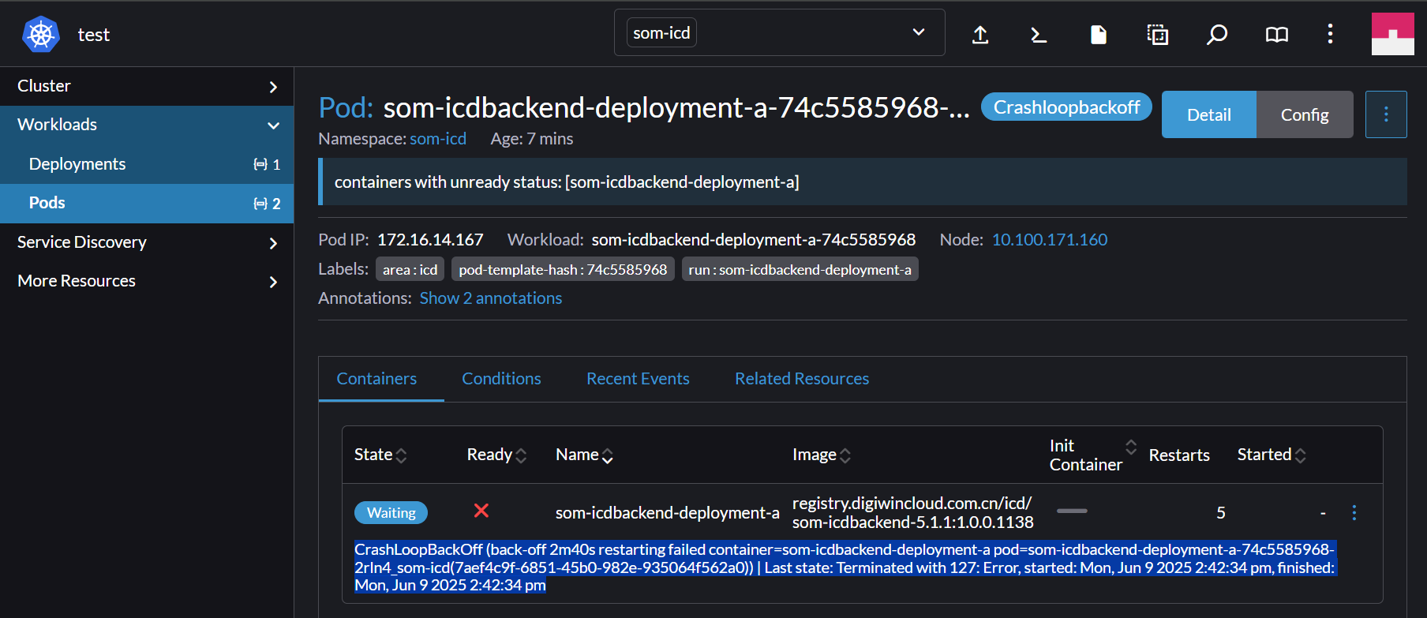1427x618 pixels.
Task: Click the Waiting state badge
Action: 391,513
